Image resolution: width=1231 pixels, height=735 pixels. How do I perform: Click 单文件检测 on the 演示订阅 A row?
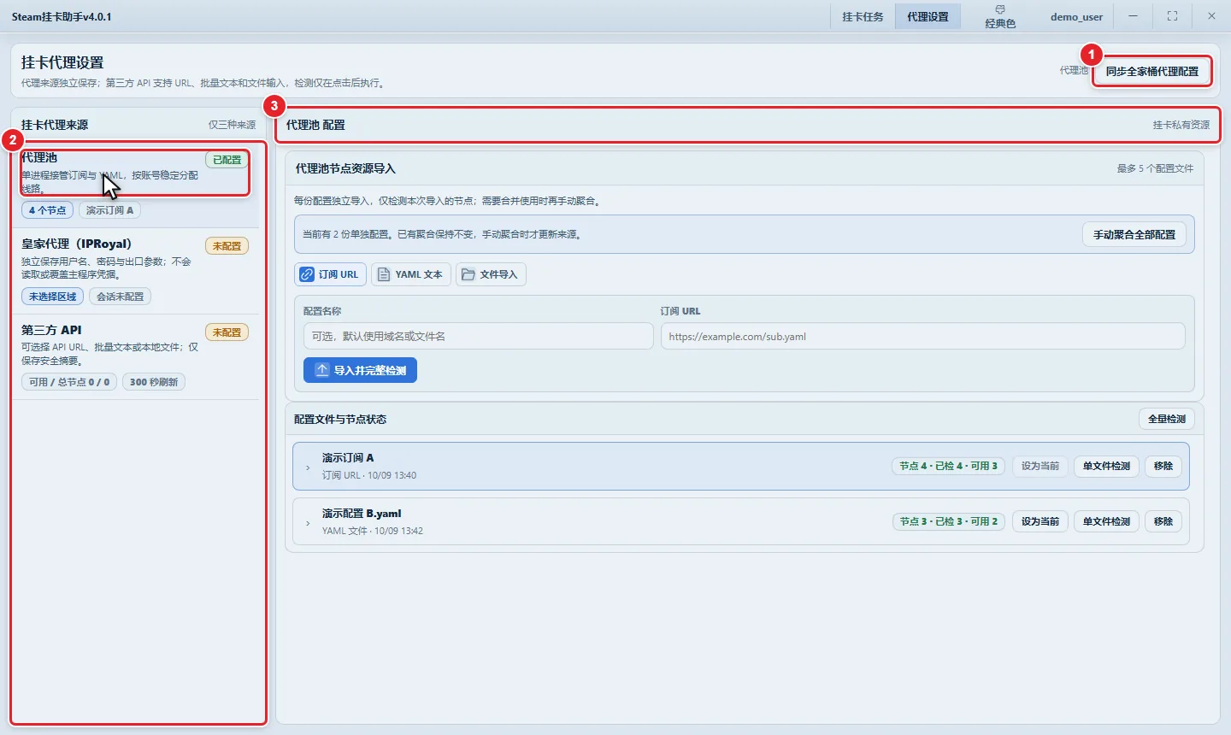pyautogui.click(x=1106, y=466)
